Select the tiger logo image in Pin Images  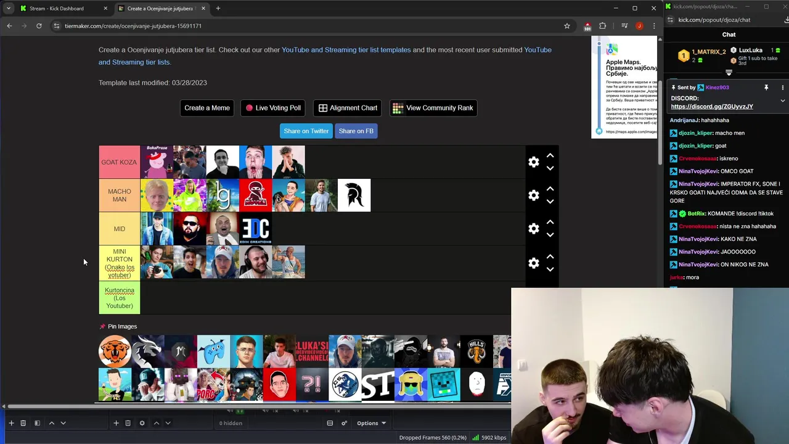tap(115, 351)
